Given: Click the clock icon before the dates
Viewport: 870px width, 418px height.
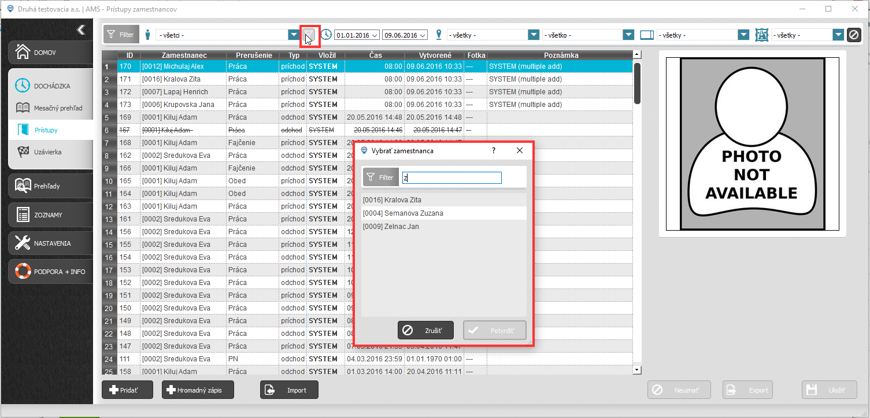Looking at the screenshot, I should pos(327,35).
